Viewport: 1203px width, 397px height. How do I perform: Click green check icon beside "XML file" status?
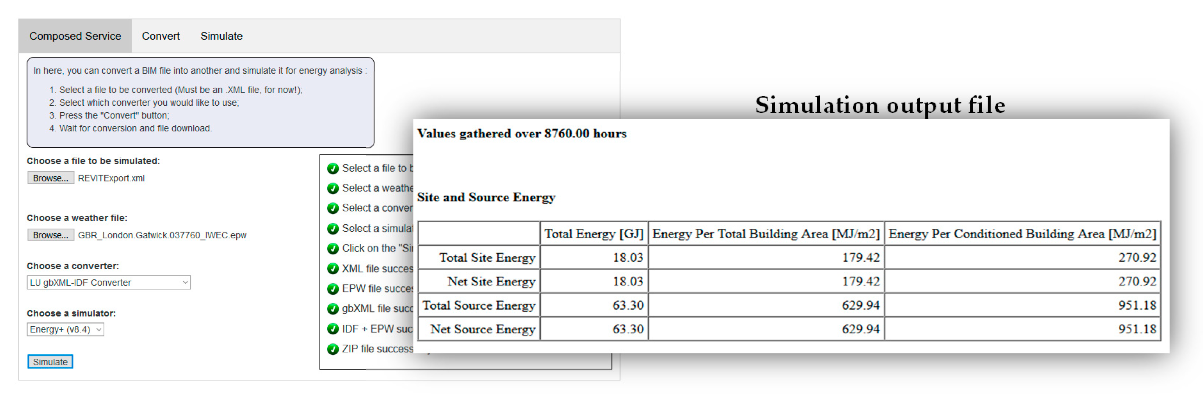[332, 268]
